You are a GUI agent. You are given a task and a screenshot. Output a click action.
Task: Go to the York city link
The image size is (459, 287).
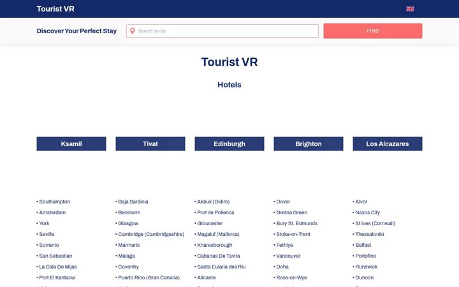pyautogui.click(x=44, y=223)
